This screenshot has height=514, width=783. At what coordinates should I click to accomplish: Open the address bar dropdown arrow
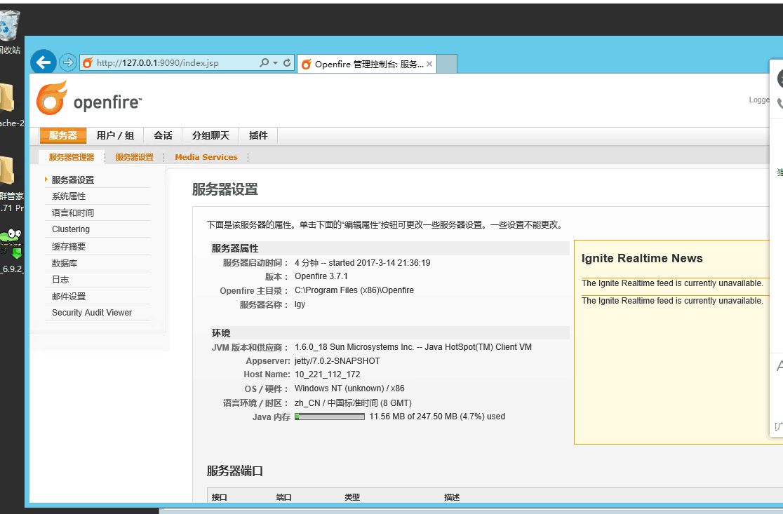click(275, 62)
